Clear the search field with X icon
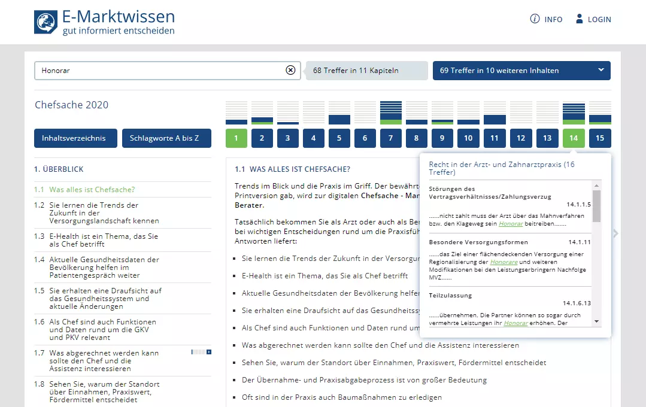This screenshot has width=646, height=407. pyautogui.click(x=290, y=70)
